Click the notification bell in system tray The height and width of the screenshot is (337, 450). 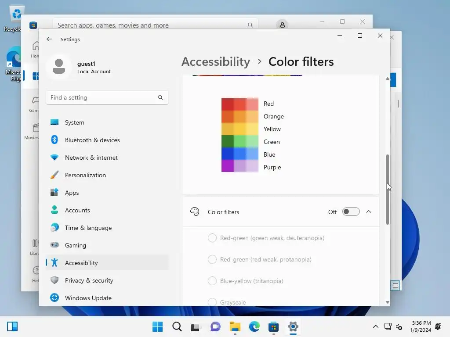coord(438,326)
